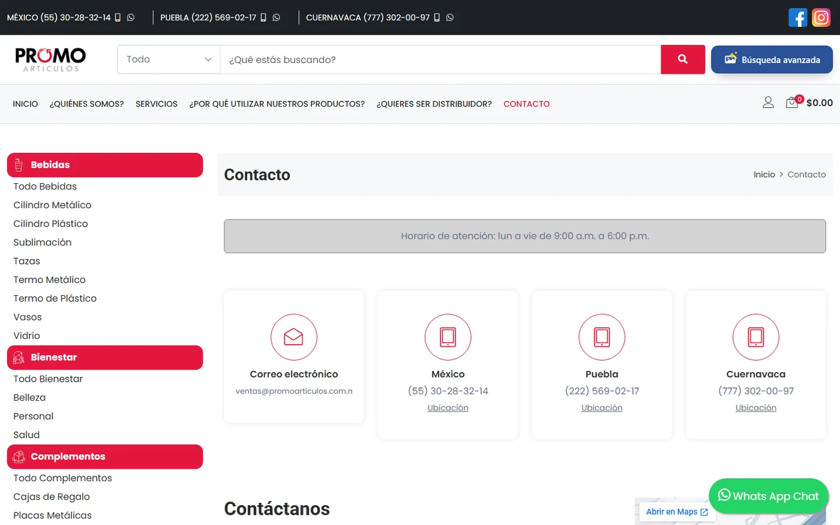Click the Inicio breadcrumb link
The width and height of the screenshot is (840, 525).
(x=764, y=175)
